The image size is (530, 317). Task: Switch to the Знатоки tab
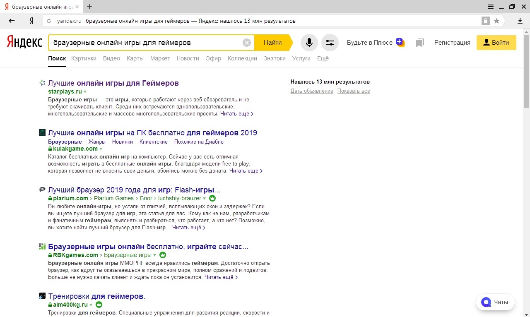click(275, 58)
